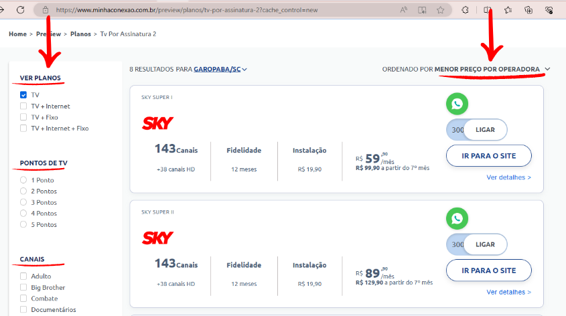The image size is (566, 316).
Task: Open the favorites list icon in toolbar
Action: tap(508, 10)
